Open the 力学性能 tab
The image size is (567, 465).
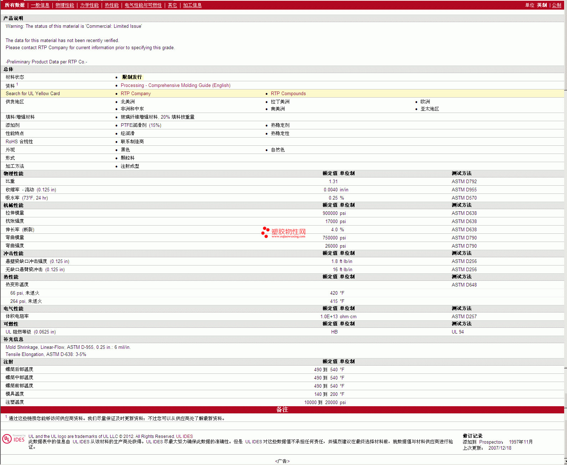click(89, 5)
